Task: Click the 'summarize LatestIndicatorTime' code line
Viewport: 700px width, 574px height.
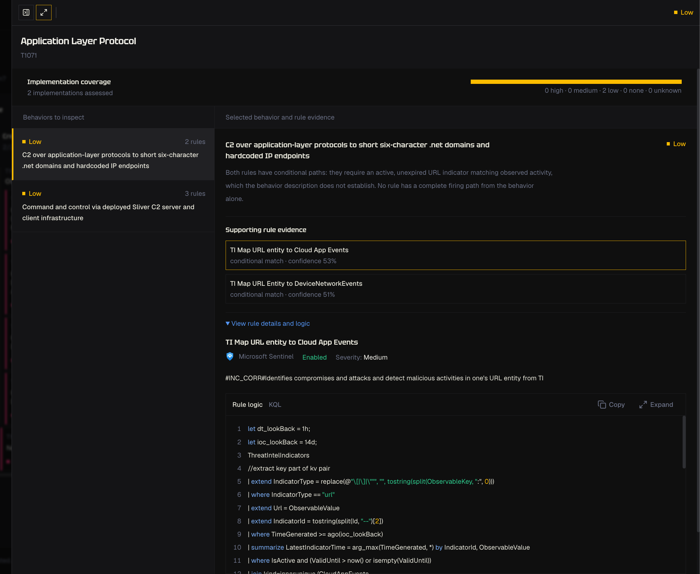Action: [389, 547]
